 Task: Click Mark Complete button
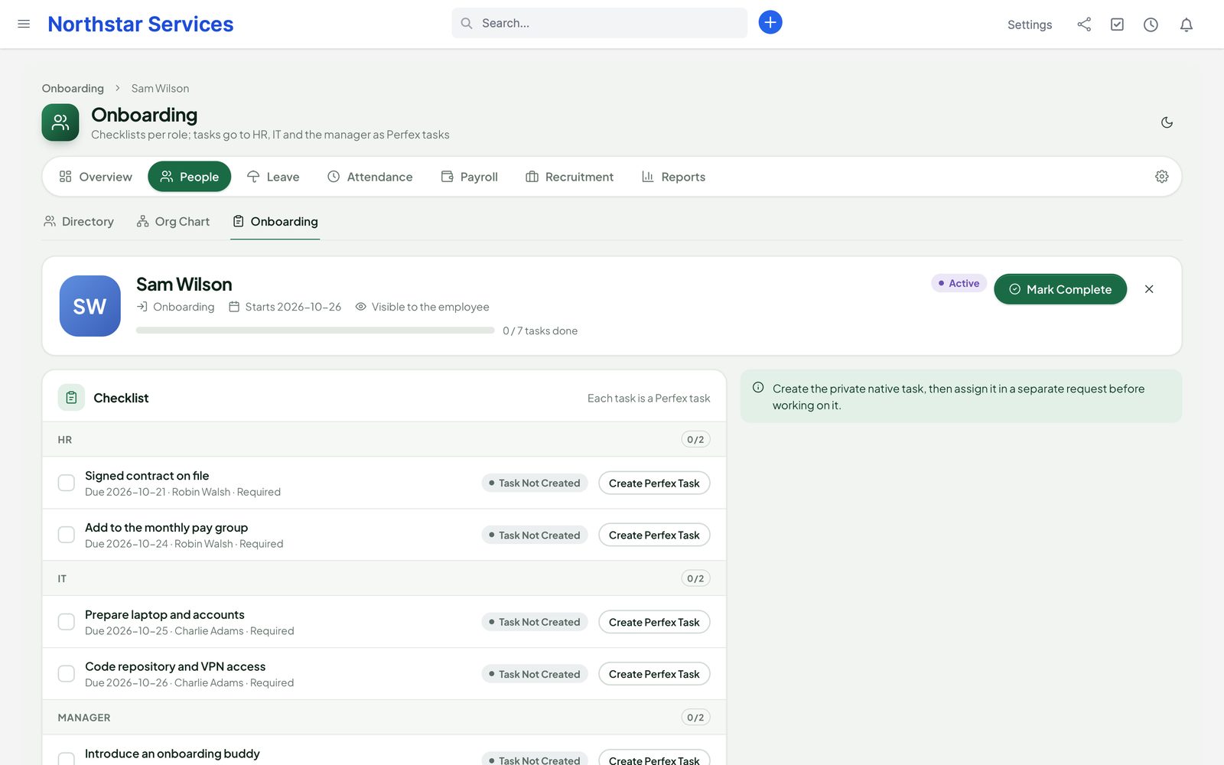tap(1060, 289)
